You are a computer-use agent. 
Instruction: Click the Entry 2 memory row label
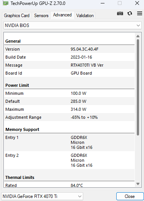tap(12, 155)
